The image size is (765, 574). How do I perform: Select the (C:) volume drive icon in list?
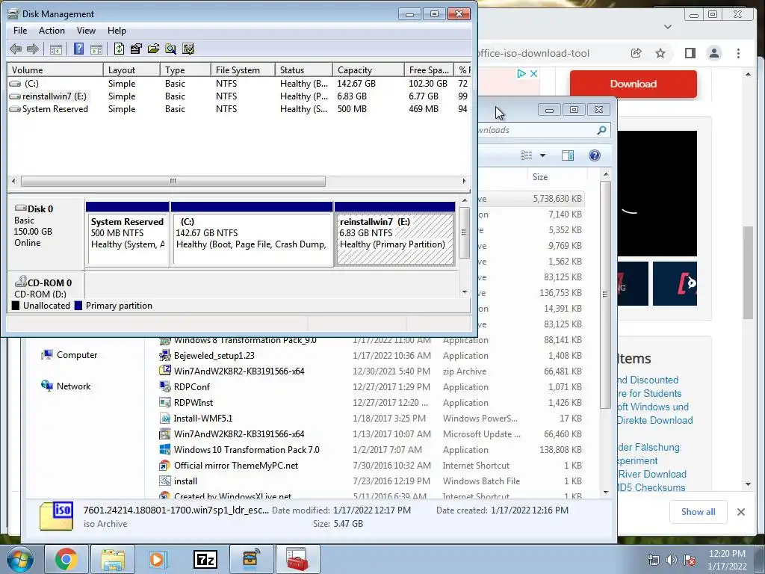coord(15,84)
